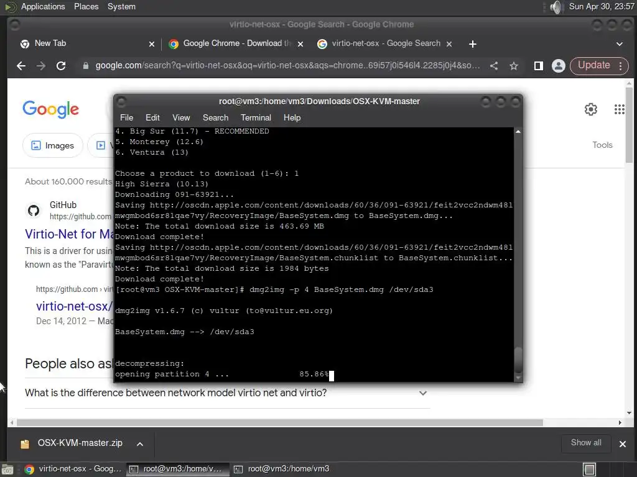
Task: Filter results by Images
Action: 53,145
